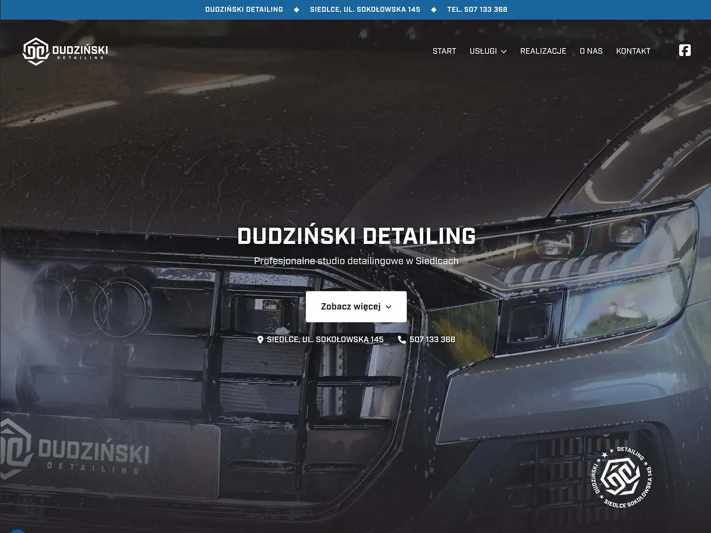This screenshot has height=533, width=711.
Task: Open the KONTAKT page
Action: point(633,51)
